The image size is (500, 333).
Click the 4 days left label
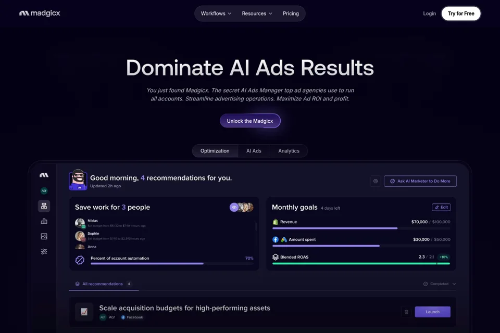coord(330,208)
